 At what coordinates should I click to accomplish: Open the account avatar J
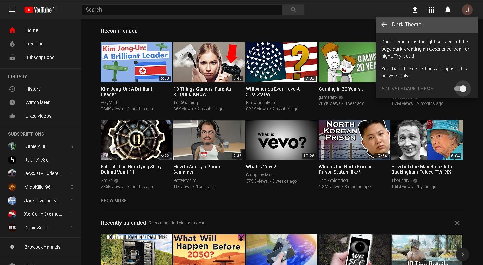coord(467,10)
